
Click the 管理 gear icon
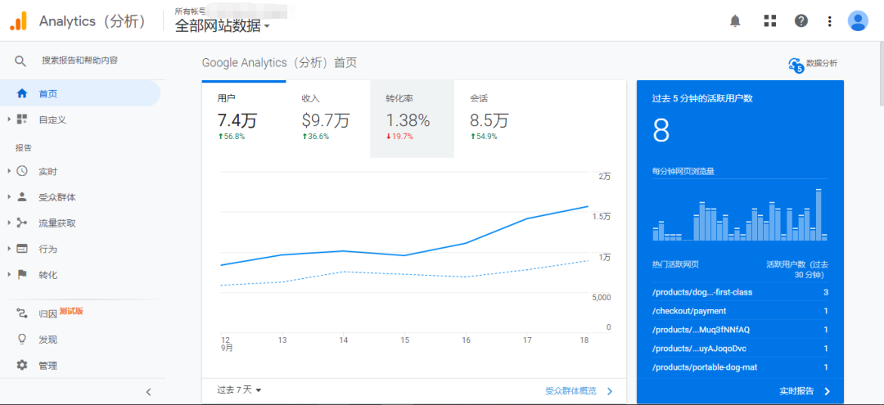coord(22,365)
